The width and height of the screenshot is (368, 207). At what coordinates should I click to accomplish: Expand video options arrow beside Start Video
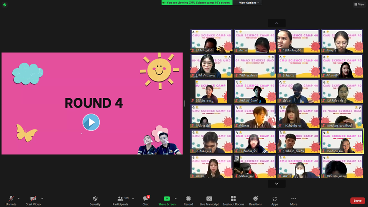(x=42, y=199)
